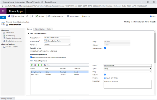Select the StringParameter row in arguments list

click(59, 72)
